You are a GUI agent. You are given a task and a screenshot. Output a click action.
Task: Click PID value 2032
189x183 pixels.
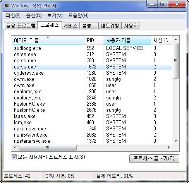click(x=91, y=135)
